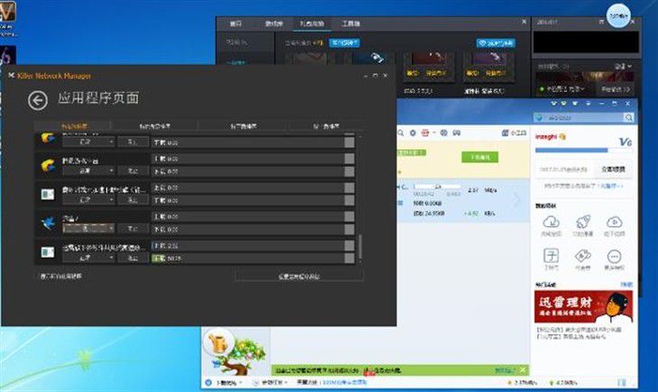
Task: Open priority dropdown in the row with green traffic label
Action: [88, 258]
